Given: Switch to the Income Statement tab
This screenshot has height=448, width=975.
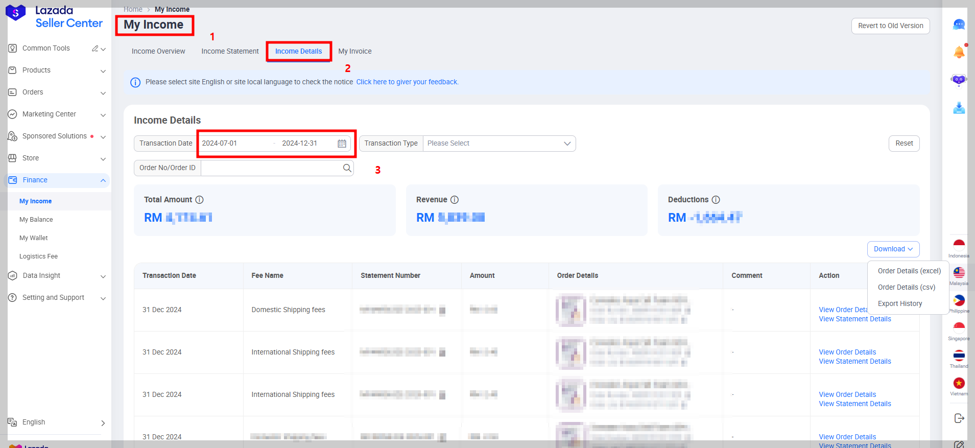Looking at the screenshot, I should pos(230,51).
